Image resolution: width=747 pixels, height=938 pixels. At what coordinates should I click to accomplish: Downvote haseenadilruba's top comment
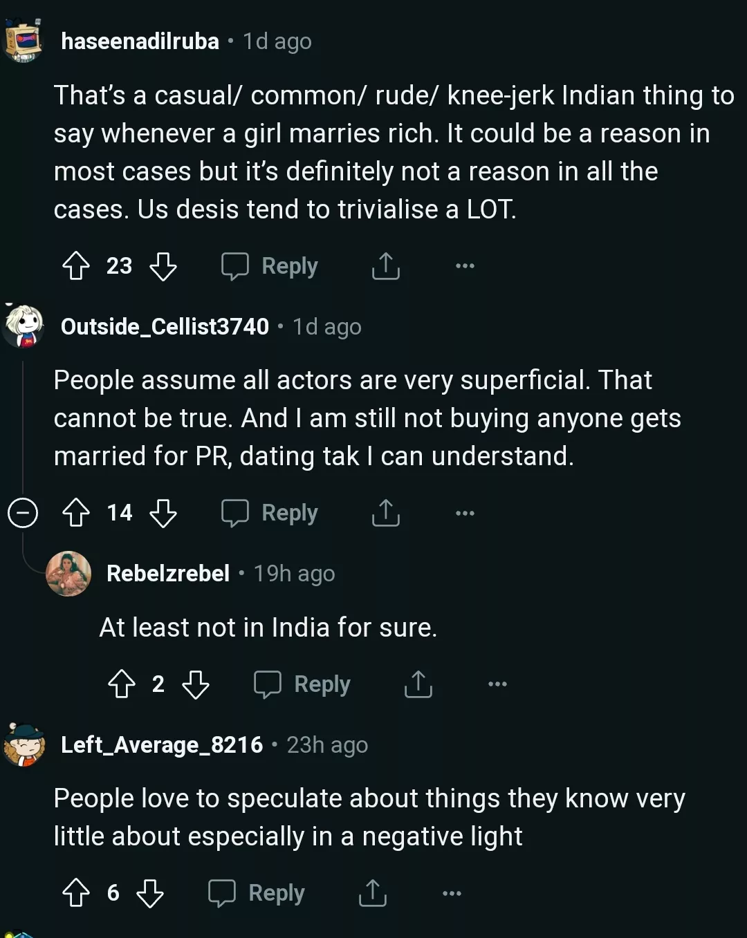[163, 266]
